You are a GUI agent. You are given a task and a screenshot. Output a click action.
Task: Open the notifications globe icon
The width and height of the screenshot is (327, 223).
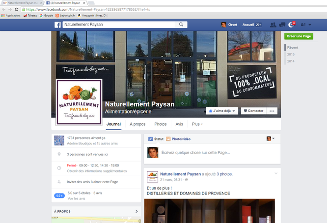tap(291, 25)
